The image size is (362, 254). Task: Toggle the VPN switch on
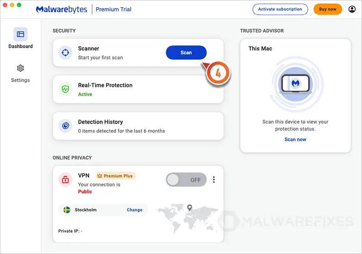186,180
